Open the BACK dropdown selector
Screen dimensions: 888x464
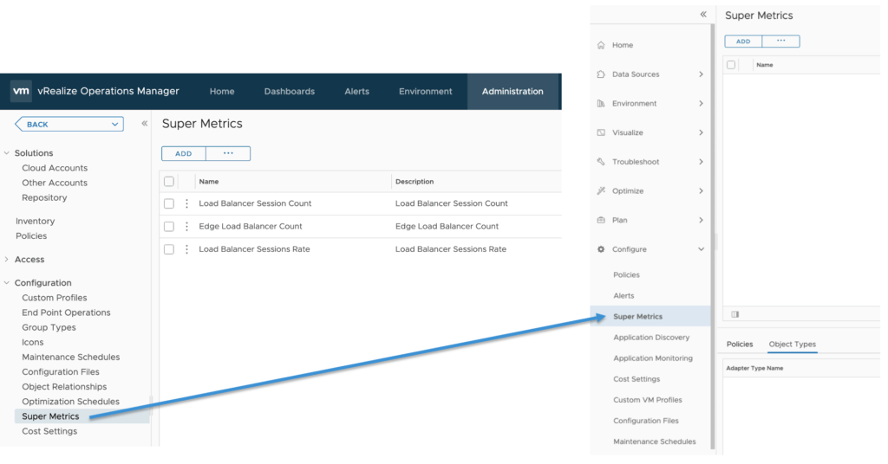69,125
